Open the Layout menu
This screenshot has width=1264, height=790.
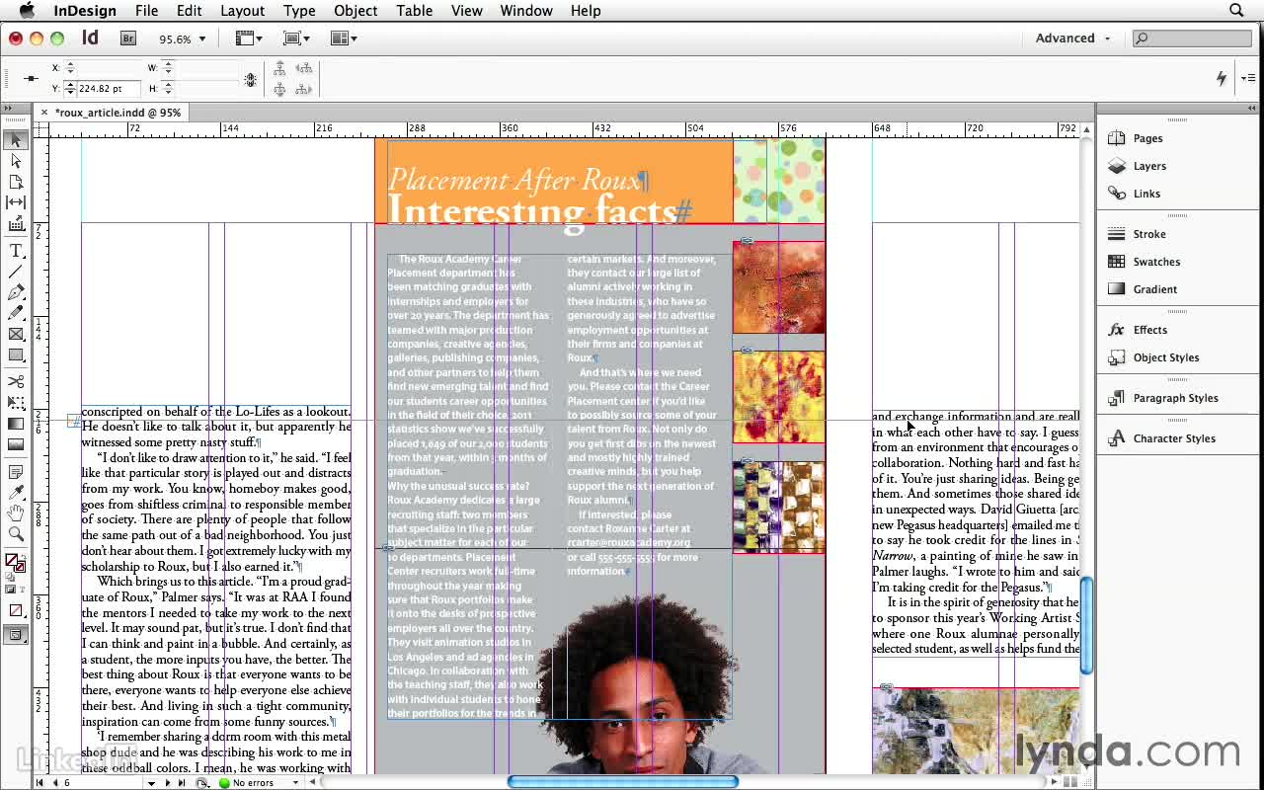pyautogui.click(x=242, y=11)
